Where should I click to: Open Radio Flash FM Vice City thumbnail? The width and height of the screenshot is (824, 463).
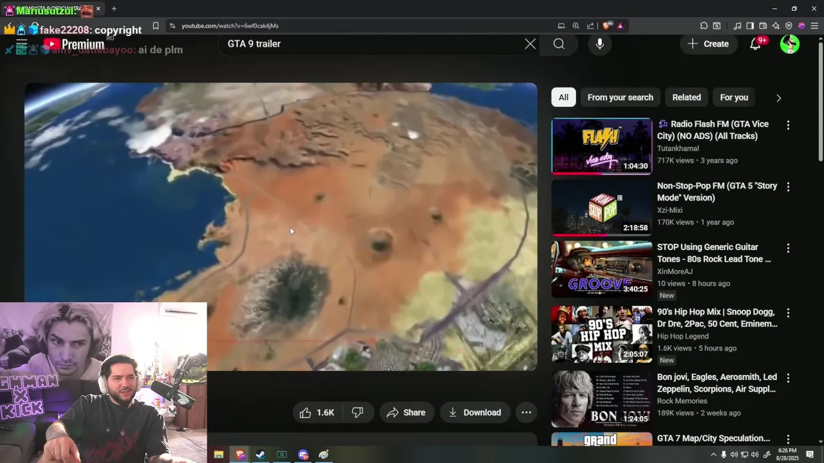click(x=601, y=146)
